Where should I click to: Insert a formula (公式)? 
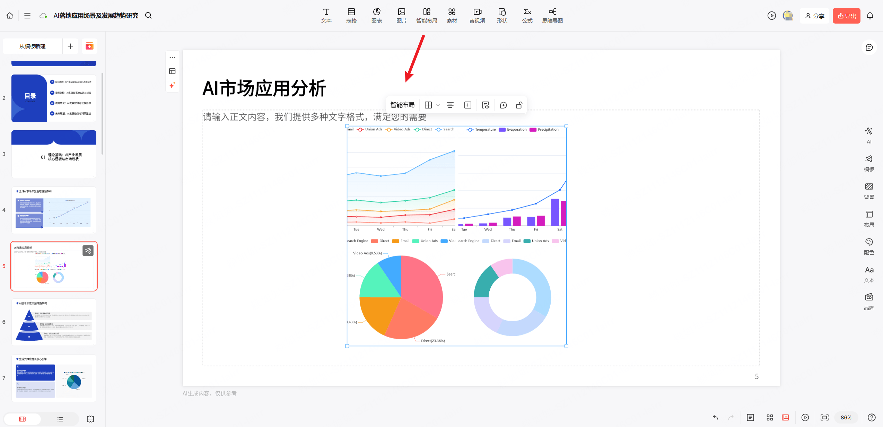click(527, 16)
